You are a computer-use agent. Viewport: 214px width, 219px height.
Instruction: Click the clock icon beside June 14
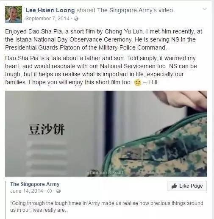[50, 191]
